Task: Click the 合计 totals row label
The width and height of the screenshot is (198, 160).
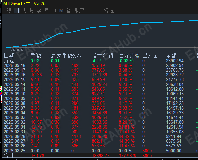Action: pos(9,156)
